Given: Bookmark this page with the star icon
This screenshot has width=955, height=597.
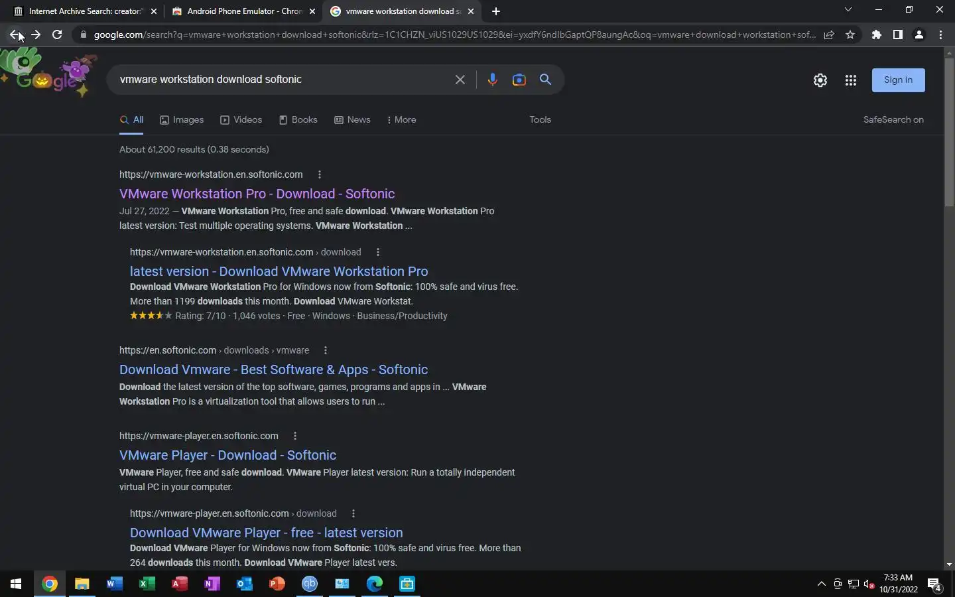Looking at the screenshot, I should [850, 34].
